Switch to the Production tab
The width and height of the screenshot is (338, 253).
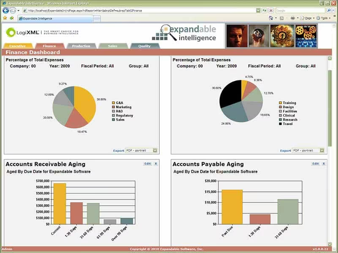click(x=81, y=46)
